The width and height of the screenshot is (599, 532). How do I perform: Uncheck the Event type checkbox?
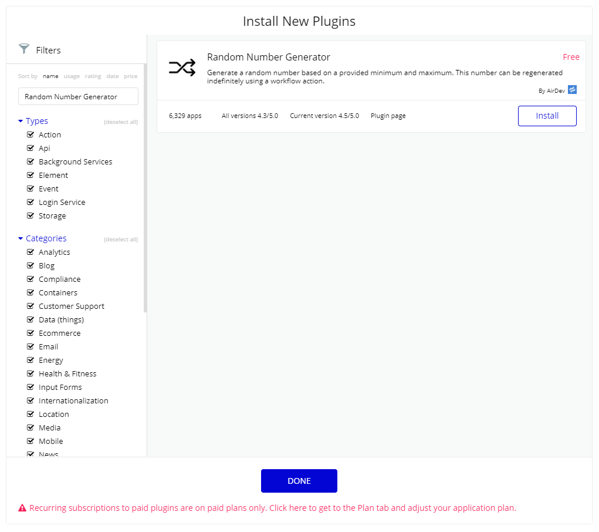(x=31, y=188)
